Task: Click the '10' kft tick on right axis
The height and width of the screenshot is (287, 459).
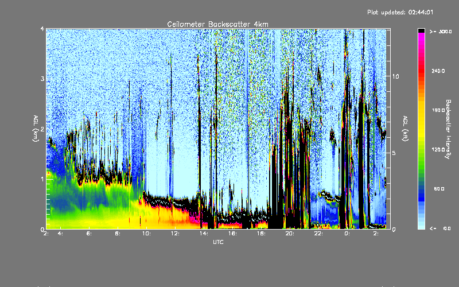Action: (x=395, y=76)
